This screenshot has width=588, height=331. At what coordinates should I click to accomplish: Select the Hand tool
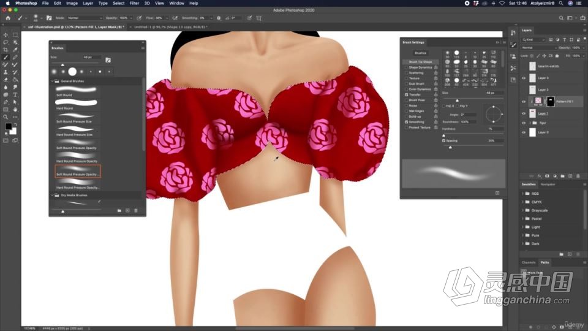(15, 110)
